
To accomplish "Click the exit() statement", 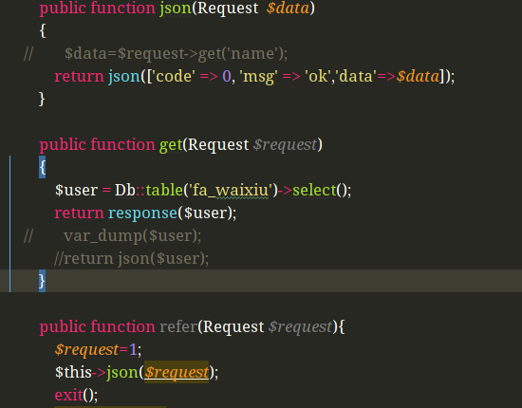I will tap(76, 395).
